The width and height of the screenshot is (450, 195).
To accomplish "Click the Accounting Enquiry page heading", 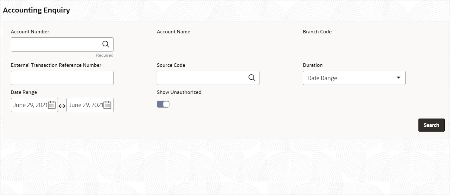I will click(36, 10).
